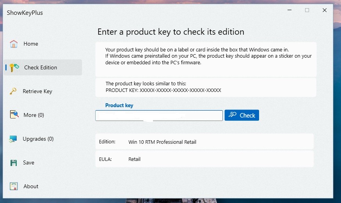The height and width of the screenshot is (203, 341).
Task: Click the 'Edition:' label
Action: click(107, 142)
